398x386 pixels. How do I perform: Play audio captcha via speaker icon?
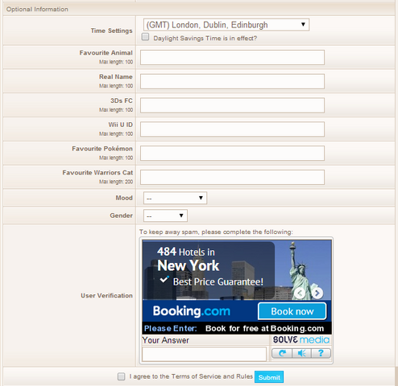tap(301, 353)
